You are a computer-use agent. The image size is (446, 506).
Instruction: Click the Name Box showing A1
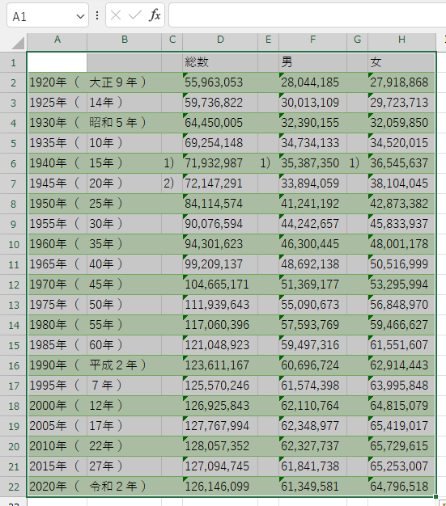pyautogui.click(x=48, y=15)
